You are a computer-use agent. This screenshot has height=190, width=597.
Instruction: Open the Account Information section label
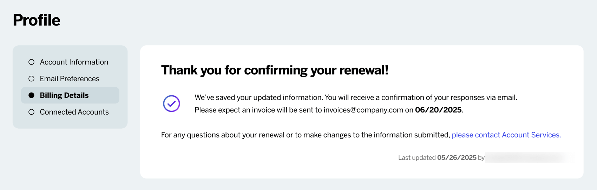click(74, 62)
